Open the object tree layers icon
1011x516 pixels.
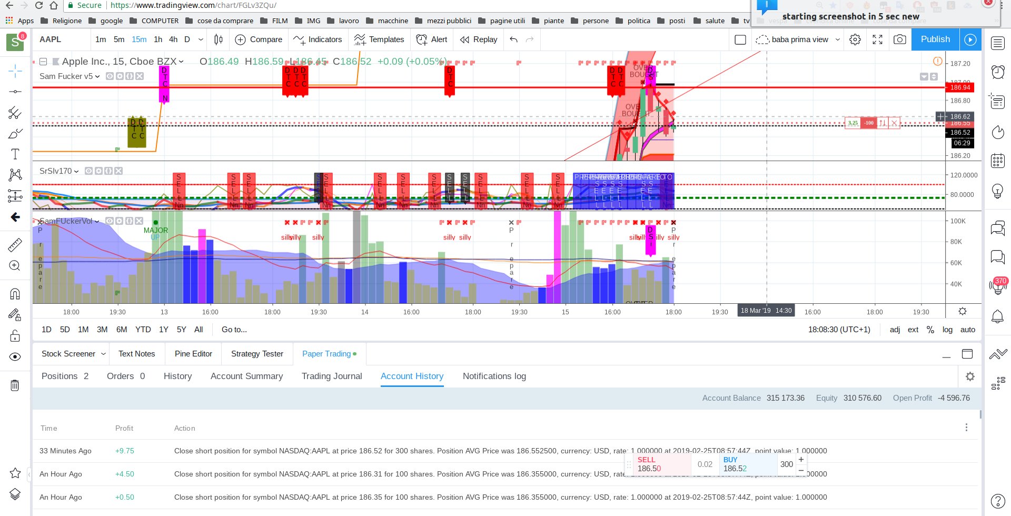point(15,494)
